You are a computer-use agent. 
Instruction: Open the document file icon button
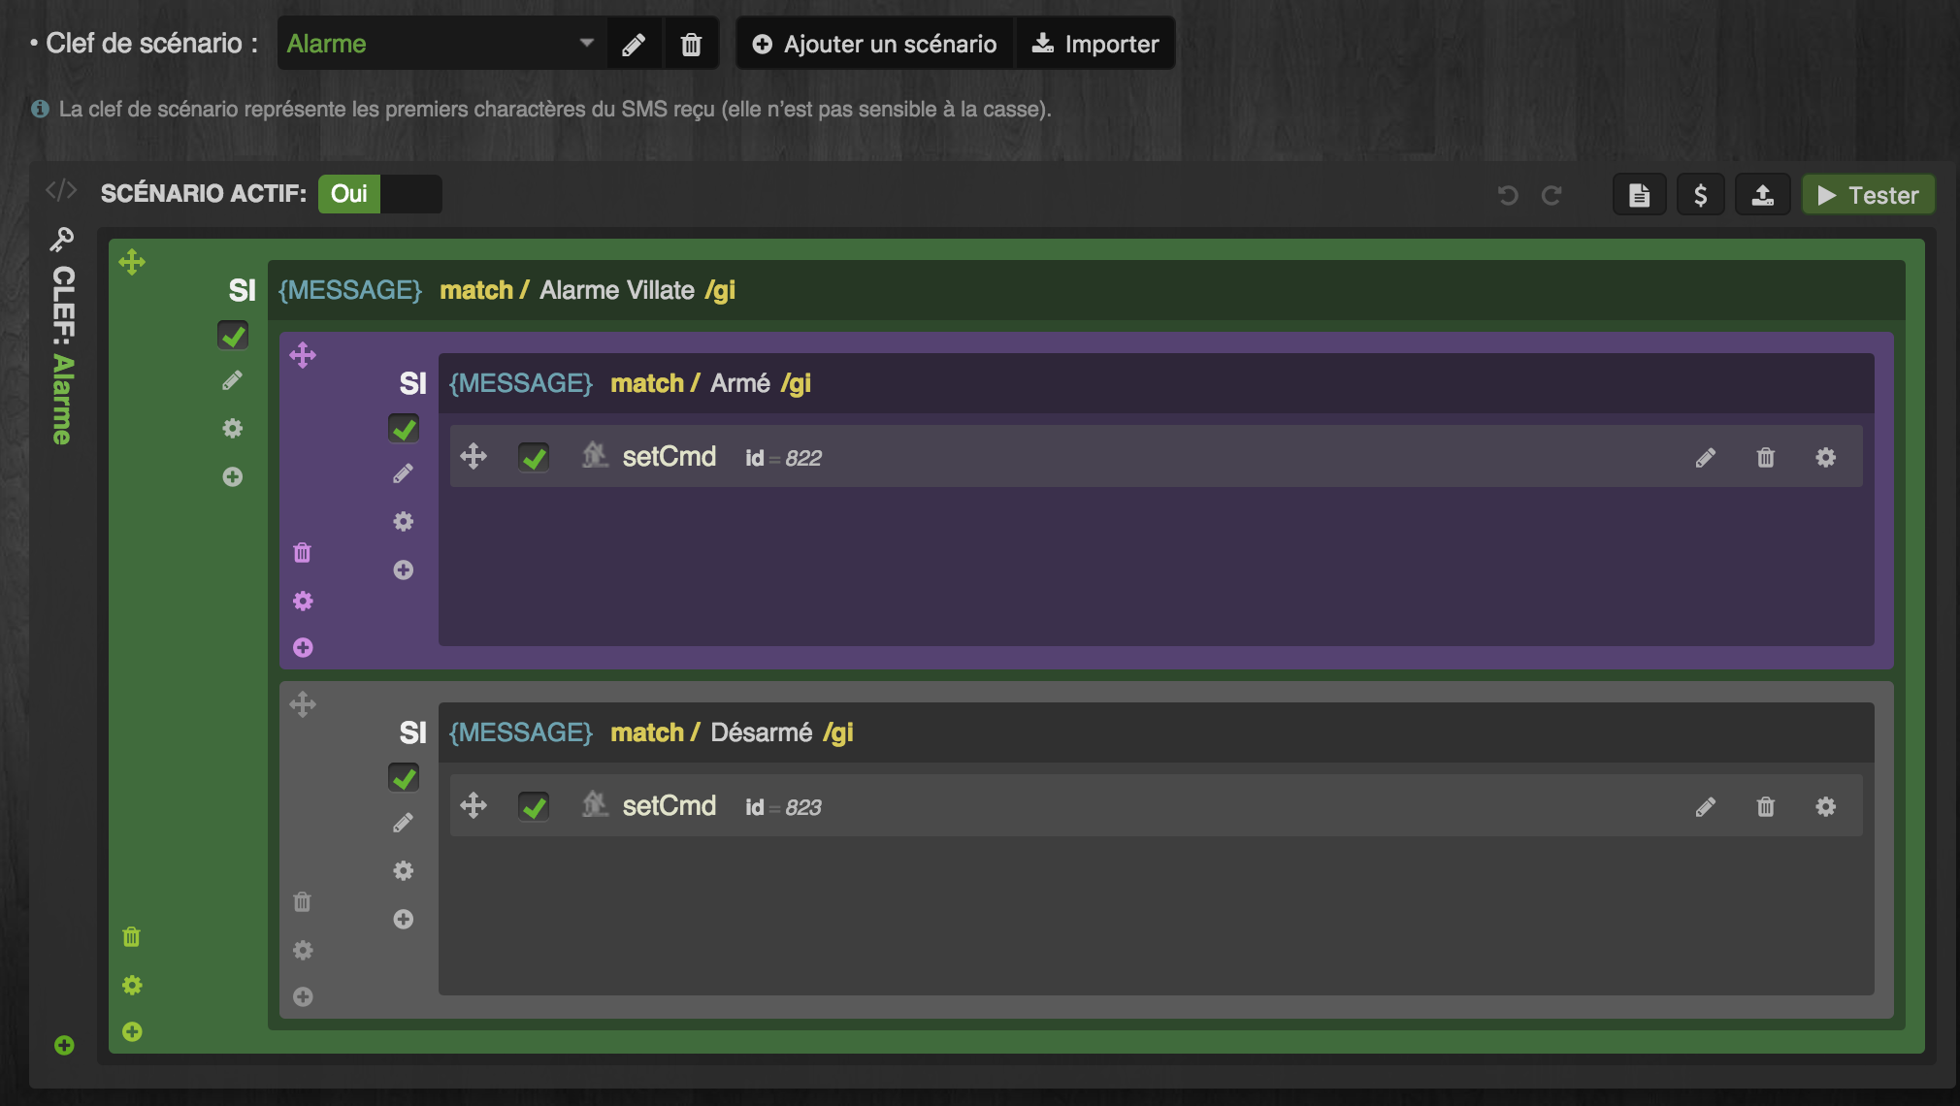click(x=1639, y=195)
